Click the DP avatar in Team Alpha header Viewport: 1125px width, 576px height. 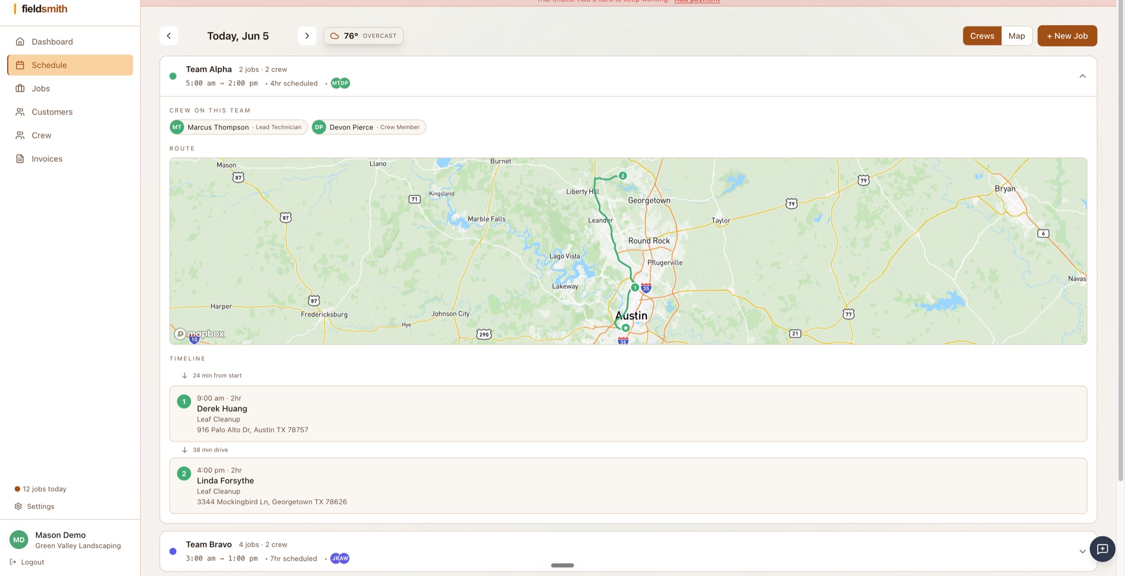pyautogui.click(x=345, y=83)
